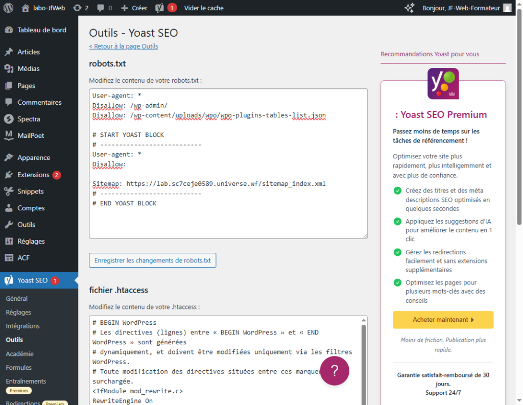This screenshot has width=523, height=405.
Task: Click '<IfModule mod_rewrite.c>' line
Action: pyautogui.click(x=137, y=391)
